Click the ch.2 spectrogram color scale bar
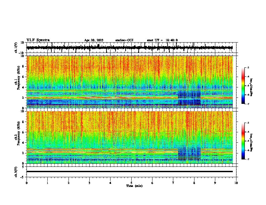 [x=243, y=141]
